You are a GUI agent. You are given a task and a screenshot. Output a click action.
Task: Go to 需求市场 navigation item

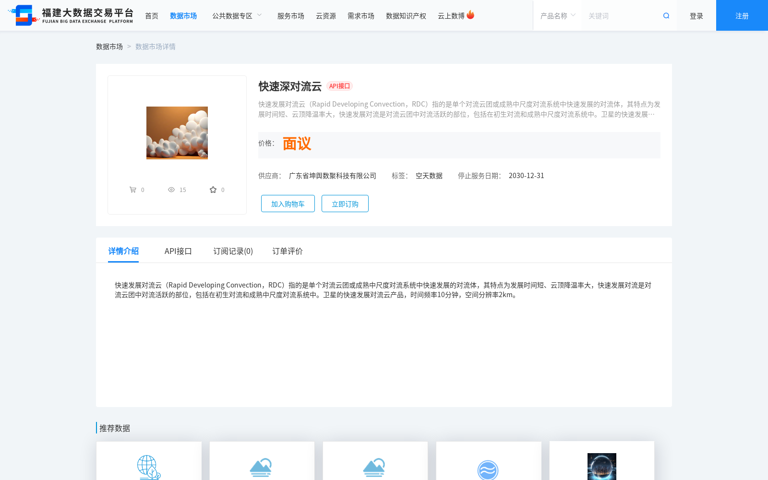(x=361, y=16)
